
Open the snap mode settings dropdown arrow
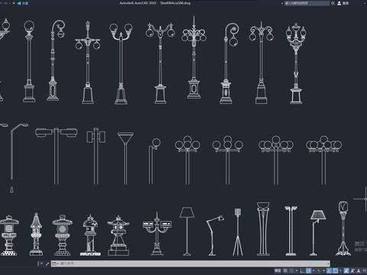297,270
